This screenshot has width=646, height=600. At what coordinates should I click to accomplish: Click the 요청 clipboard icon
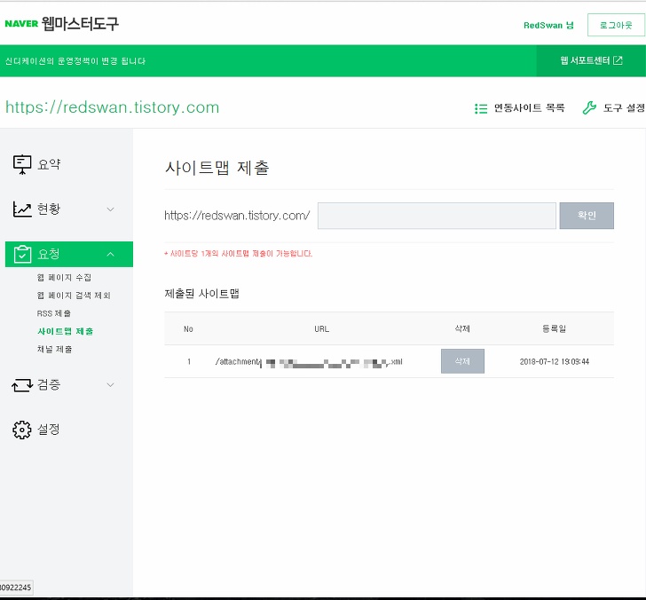[x=22, y=254]
